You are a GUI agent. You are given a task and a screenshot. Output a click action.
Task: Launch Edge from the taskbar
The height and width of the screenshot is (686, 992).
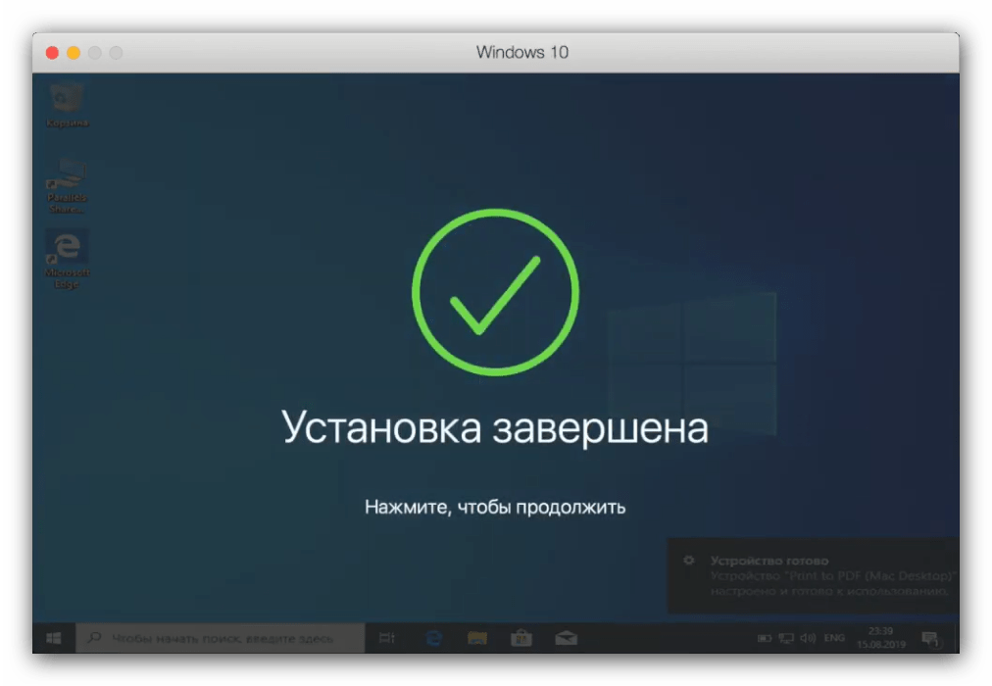coord(433,638)
